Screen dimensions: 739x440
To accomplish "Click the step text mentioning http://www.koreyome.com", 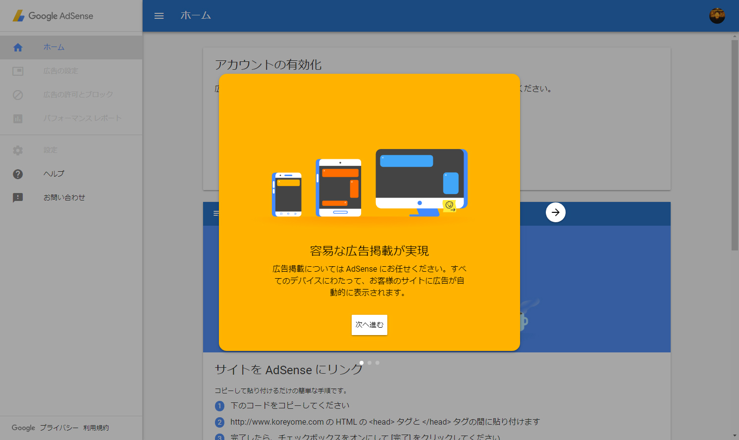I will [x=385, y=422].
